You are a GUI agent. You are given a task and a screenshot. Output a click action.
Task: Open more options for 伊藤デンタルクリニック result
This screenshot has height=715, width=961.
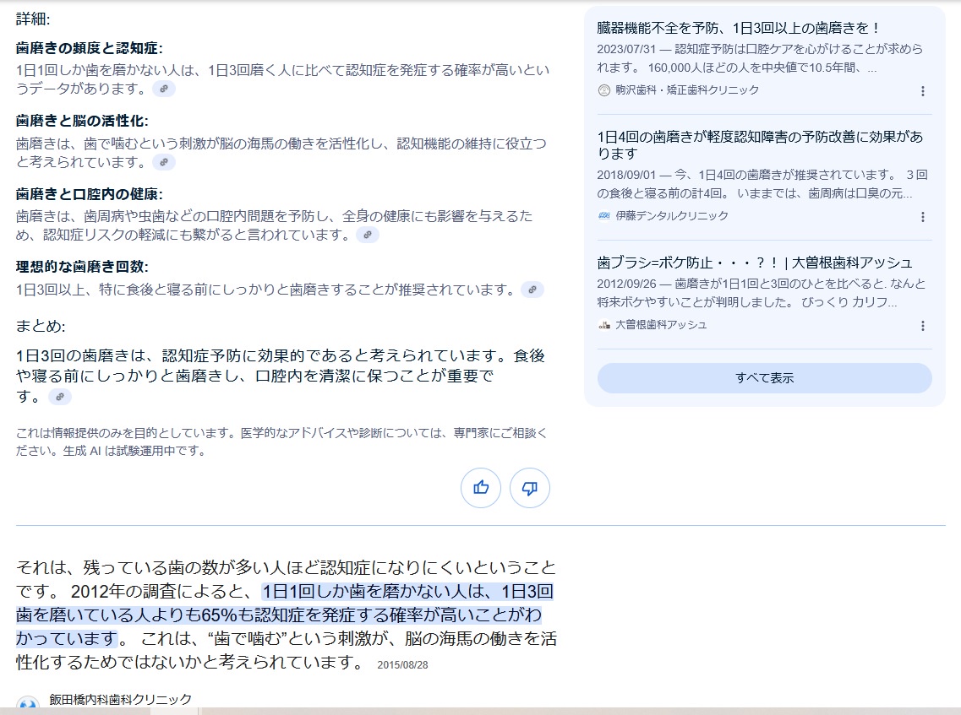click(x=922, y=217)
